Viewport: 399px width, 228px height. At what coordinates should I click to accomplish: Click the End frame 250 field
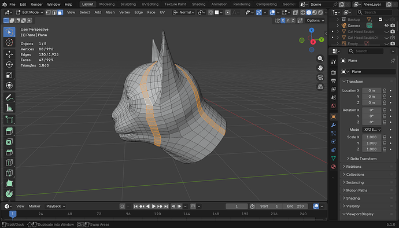click(x=295, y=207)
